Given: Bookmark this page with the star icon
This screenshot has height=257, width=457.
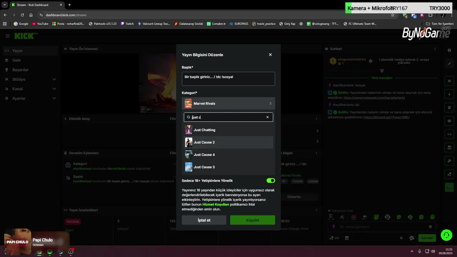Looking at the screenshot, I should [393, 15].
